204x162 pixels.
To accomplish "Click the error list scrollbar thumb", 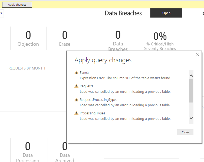I will 191,91.
